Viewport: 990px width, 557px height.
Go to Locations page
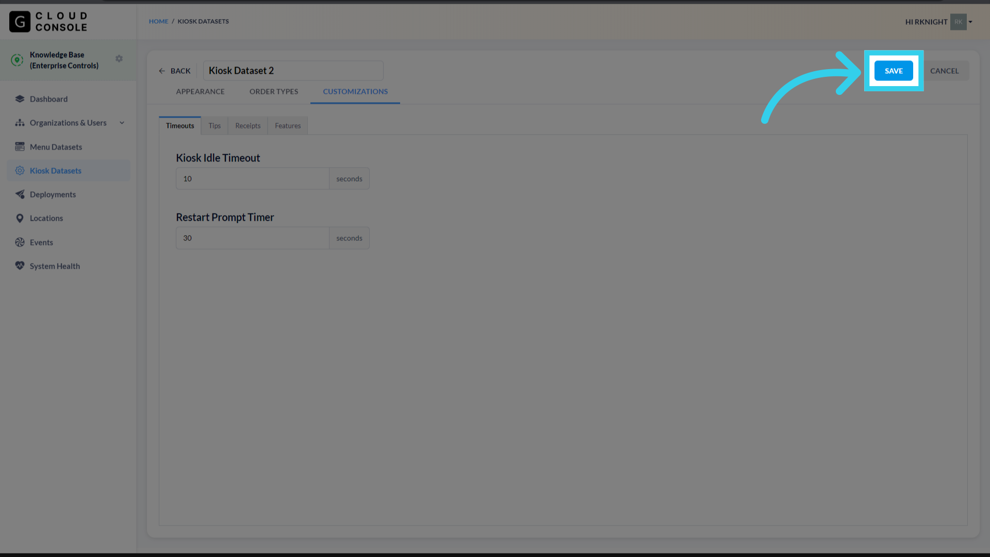(69, 218)
